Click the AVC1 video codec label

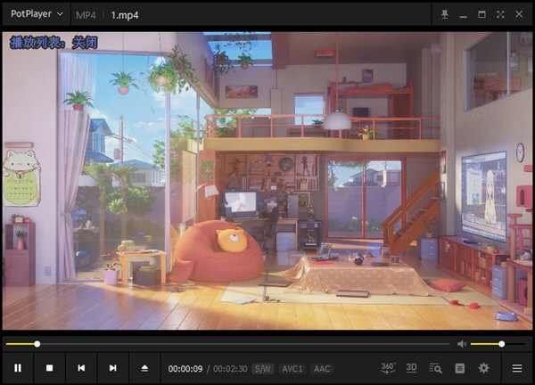[292, 368]
